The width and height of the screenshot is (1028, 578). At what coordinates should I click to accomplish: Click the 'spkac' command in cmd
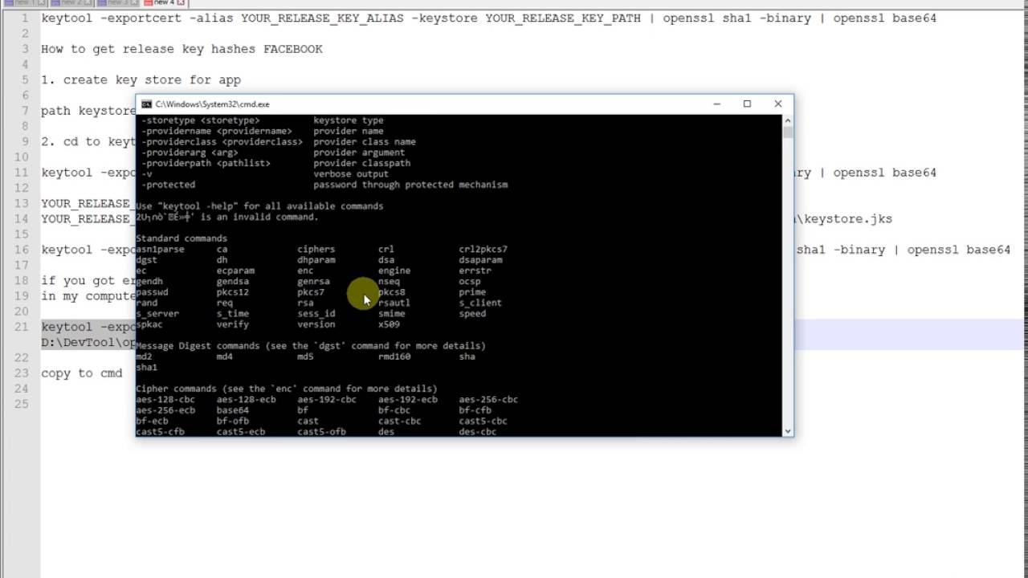(149, 324)
